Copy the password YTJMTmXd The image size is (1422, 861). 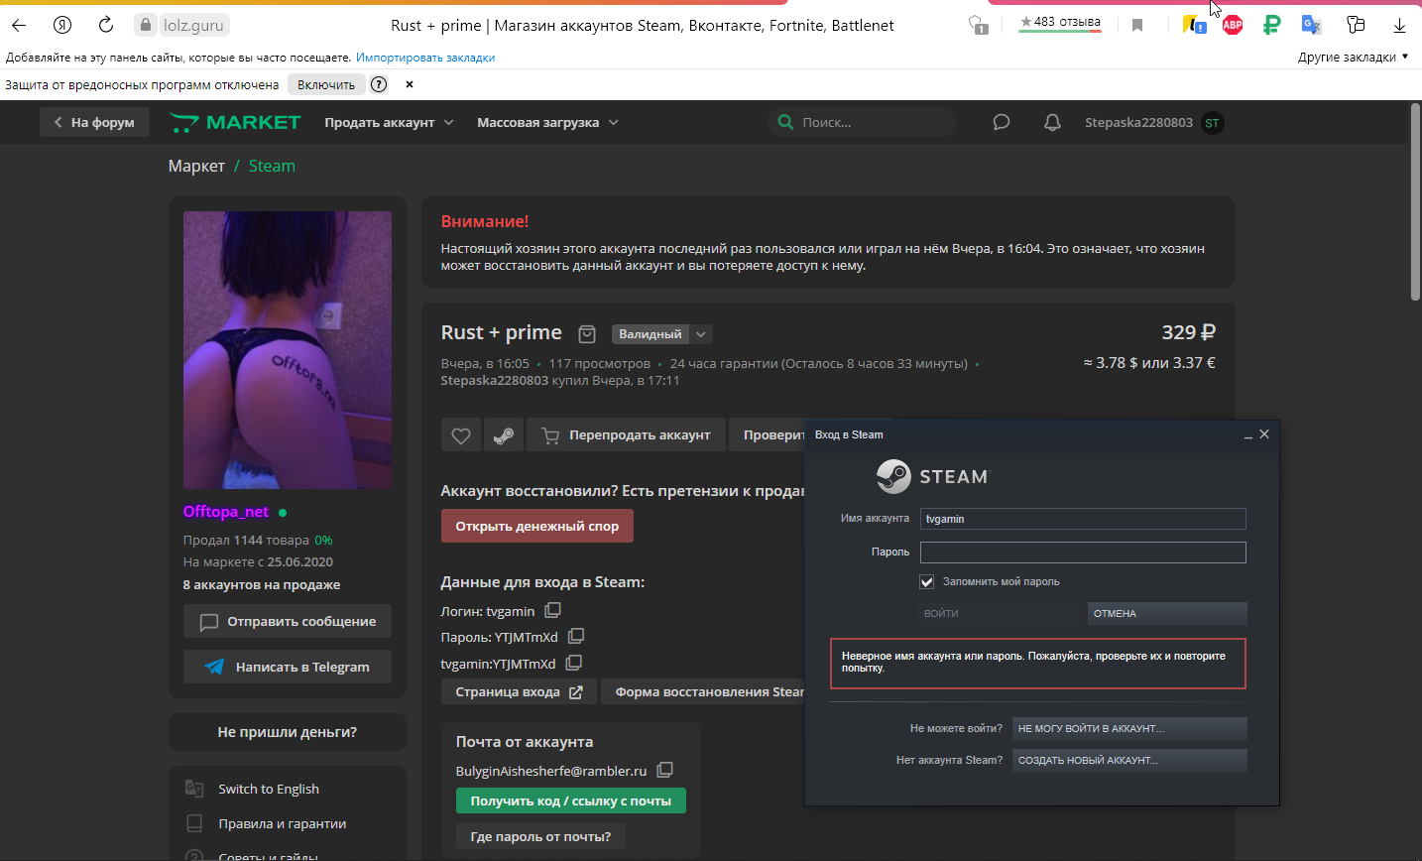(x=576, y=636)
